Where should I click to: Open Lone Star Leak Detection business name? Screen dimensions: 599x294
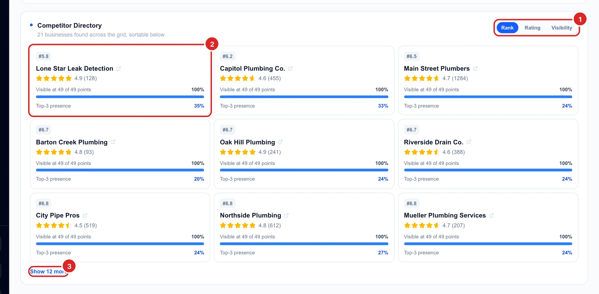[x=75, y=69]
